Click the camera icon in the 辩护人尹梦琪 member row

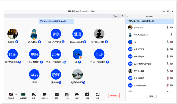tap(171, 56)
